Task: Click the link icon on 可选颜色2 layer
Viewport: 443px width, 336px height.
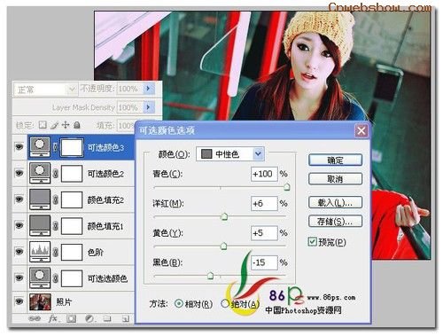Action: click(x=56, y=174)
